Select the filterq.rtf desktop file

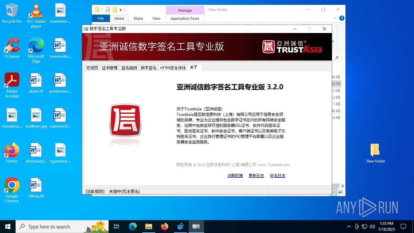pos(36,188)
